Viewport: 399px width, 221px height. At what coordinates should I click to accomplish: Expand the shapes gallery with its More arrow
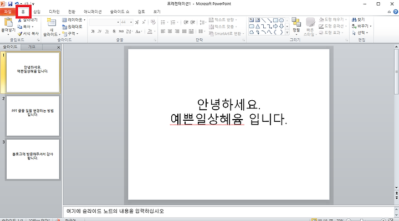tap(287, 32)
